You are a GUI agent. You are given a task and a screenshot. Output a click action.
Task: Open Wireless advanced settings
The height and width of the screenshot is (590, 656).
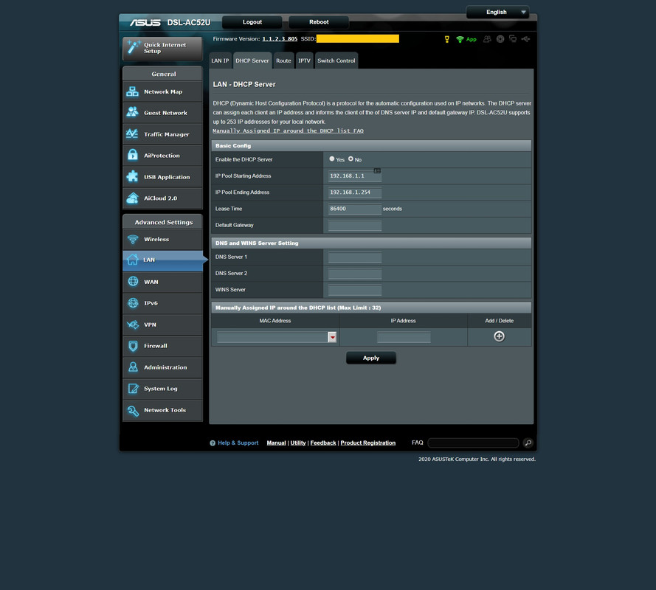[162, 239]
